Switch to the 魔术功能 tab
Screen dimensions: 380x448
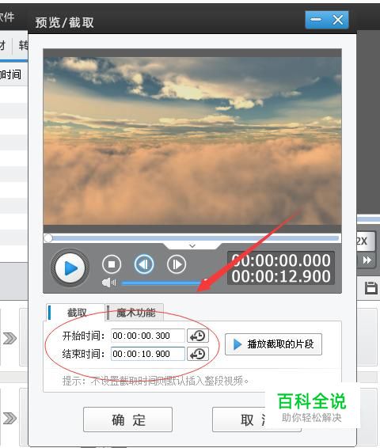pos(135,313)
